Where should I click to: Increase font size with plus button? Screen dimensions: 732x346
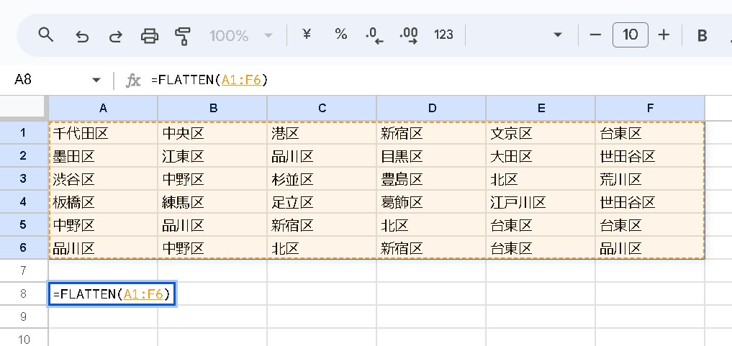tap(664, 35)
